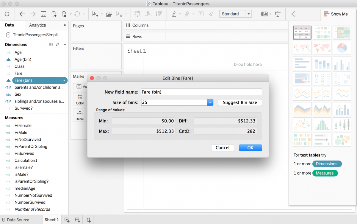
Task: Select the Age (bin) dimension field
Action: (x=23, y=59)
